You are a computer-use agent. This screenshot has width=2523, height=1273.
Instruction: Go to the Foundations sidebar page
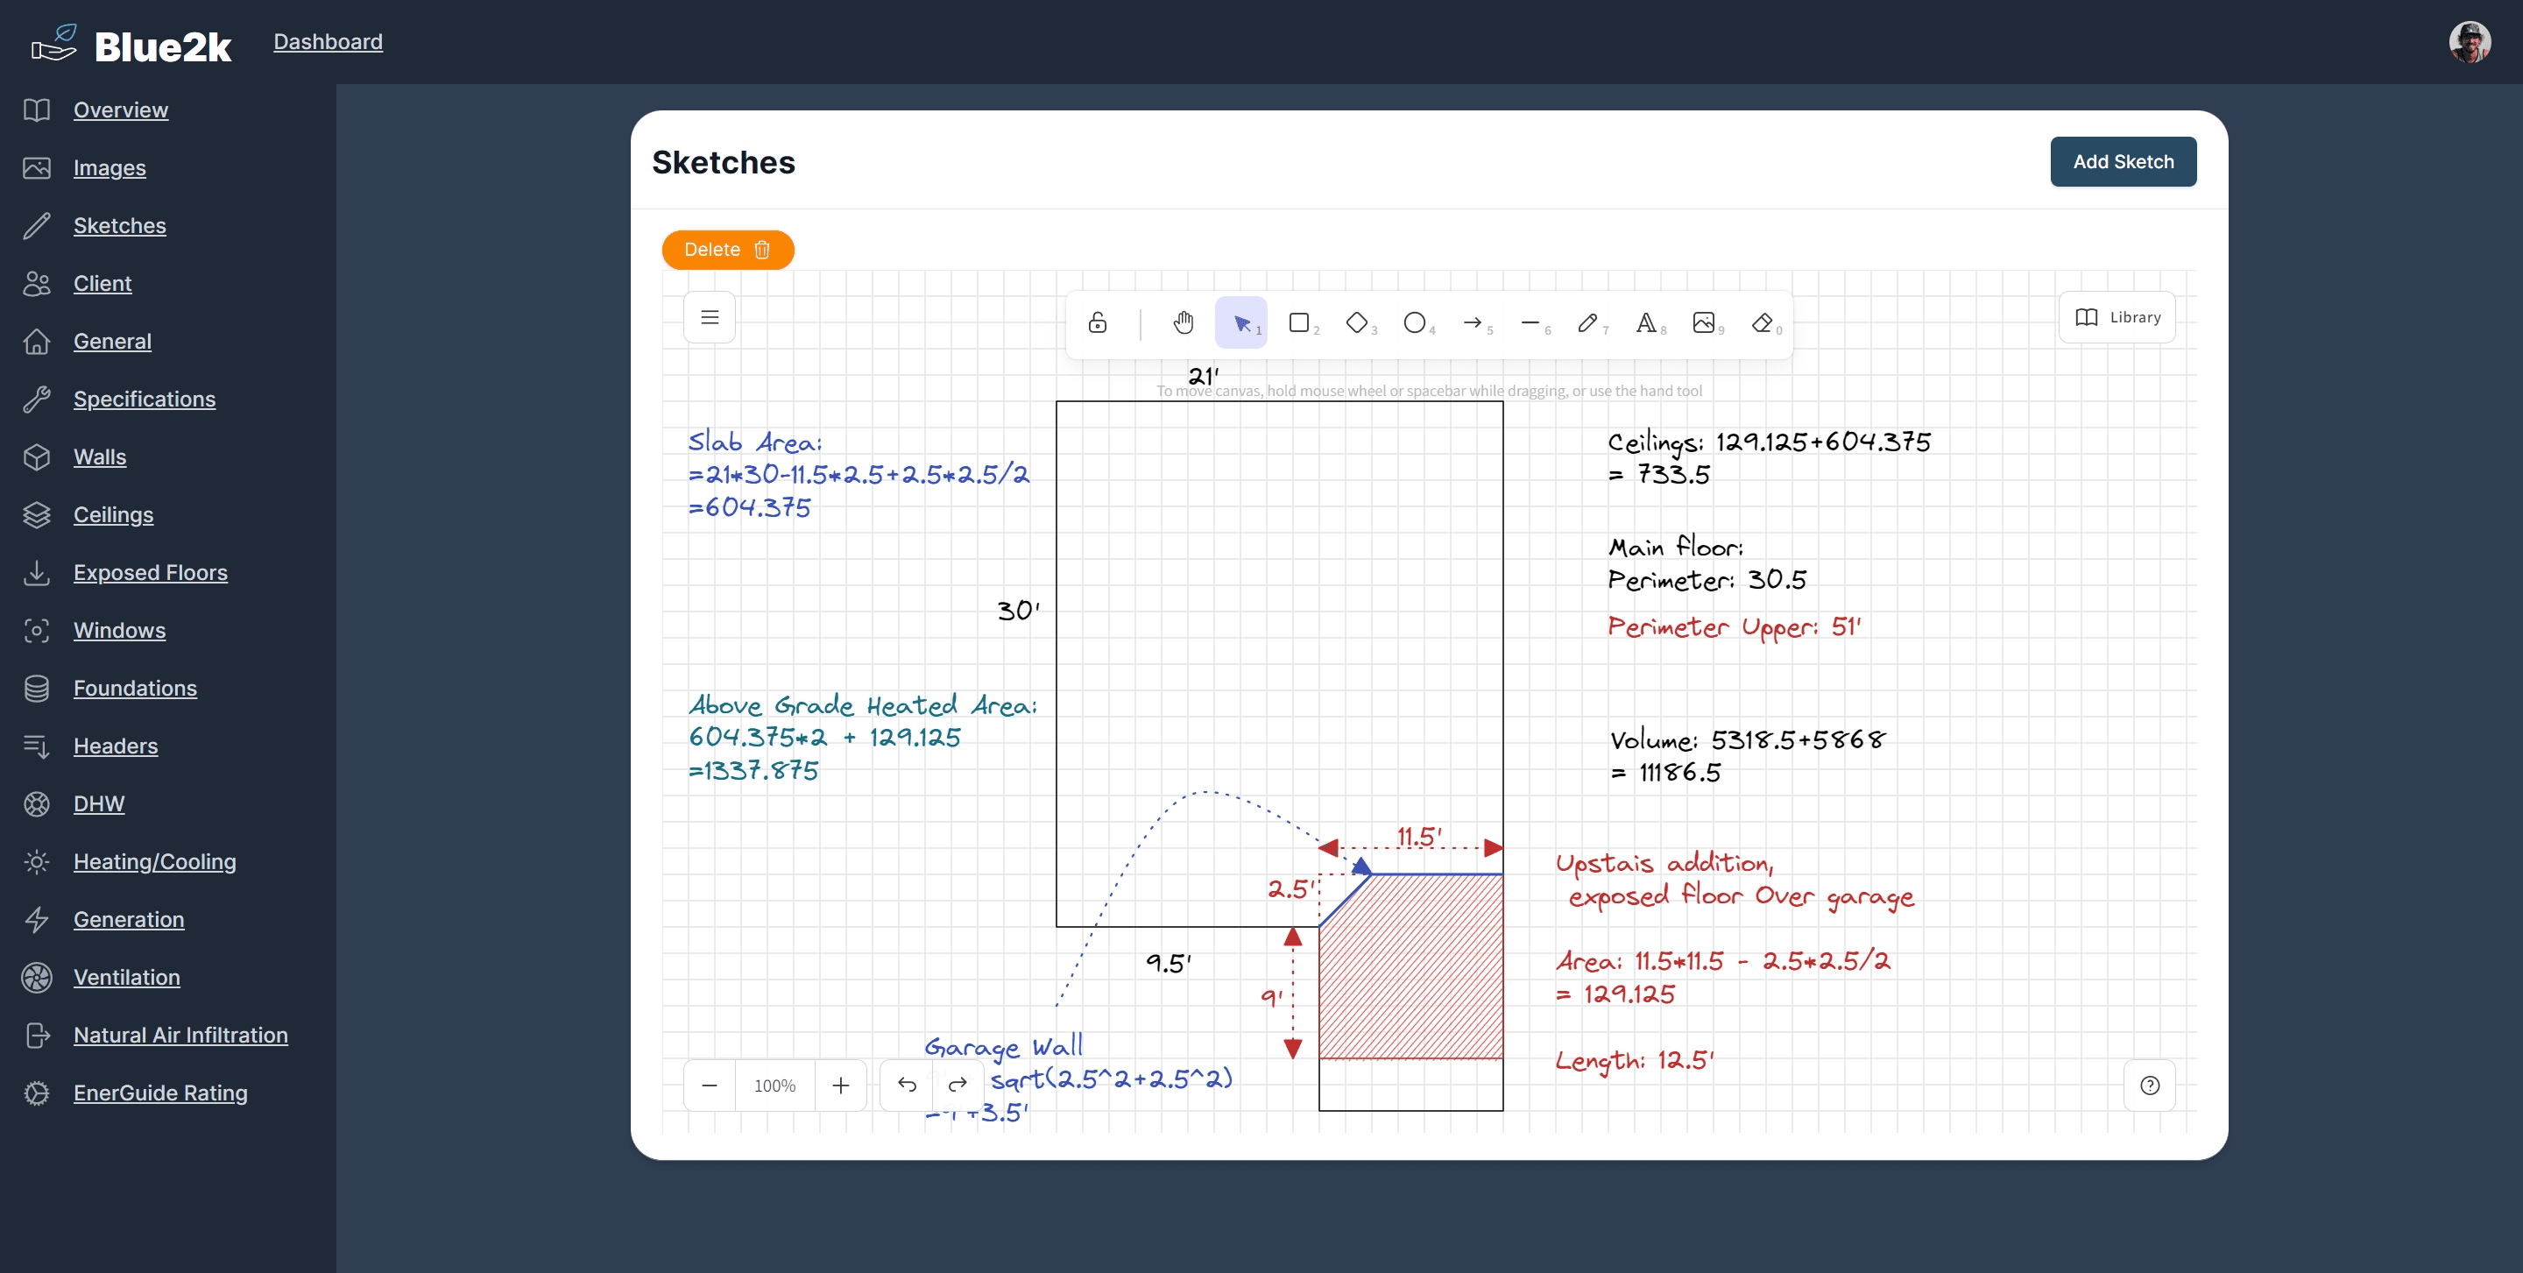point(135,688)
